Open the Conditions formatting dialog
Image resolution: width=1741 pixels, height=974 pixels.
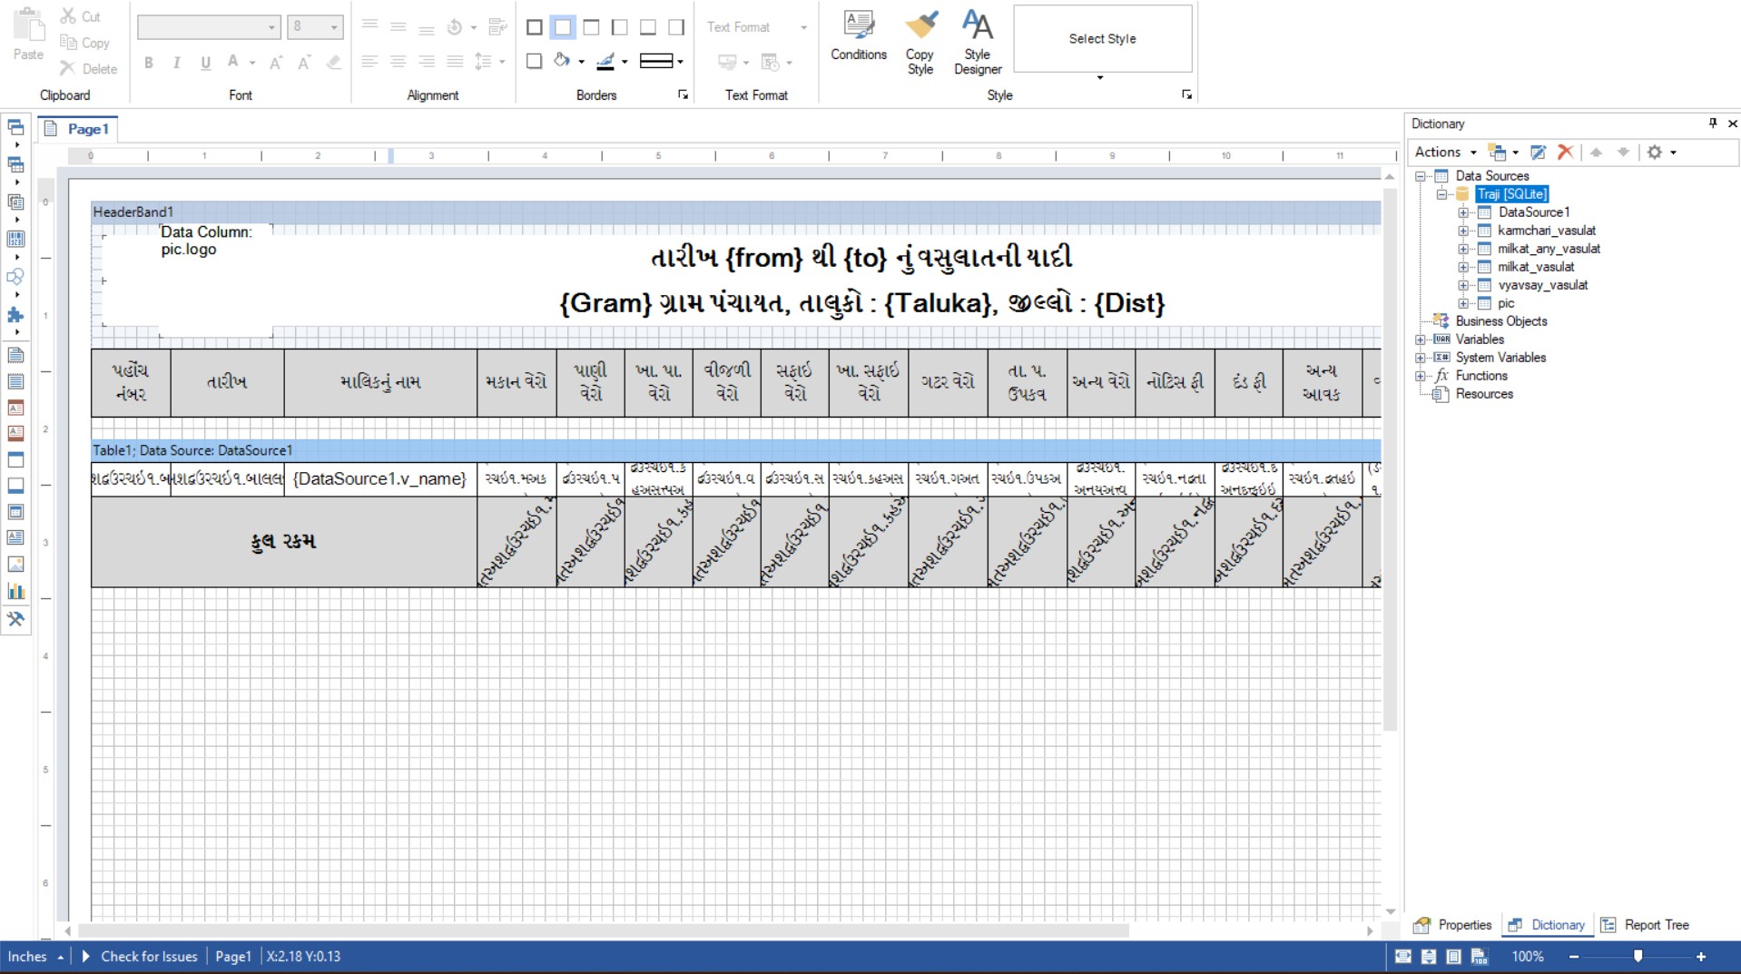point(859,38)
